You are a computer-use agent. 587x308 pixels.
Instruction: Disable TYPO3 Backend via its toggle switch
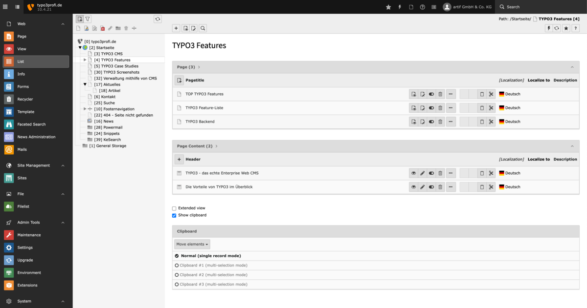click(x=431, y=122)
